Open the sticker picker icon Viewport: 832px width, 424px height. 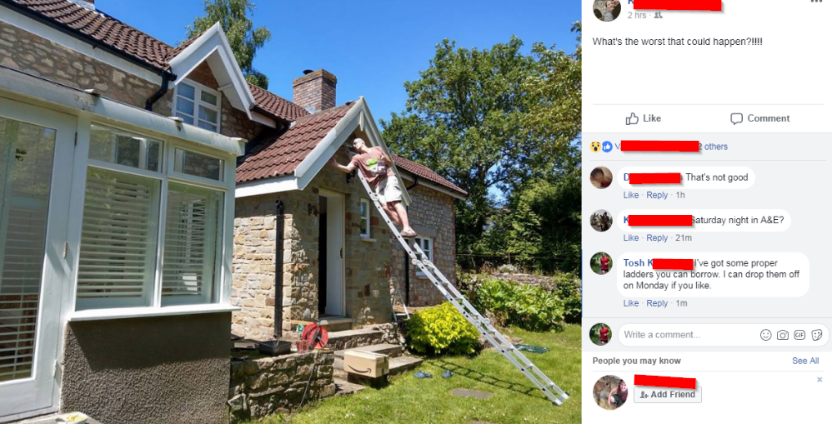pyautogui.click(x=817, y=334)
